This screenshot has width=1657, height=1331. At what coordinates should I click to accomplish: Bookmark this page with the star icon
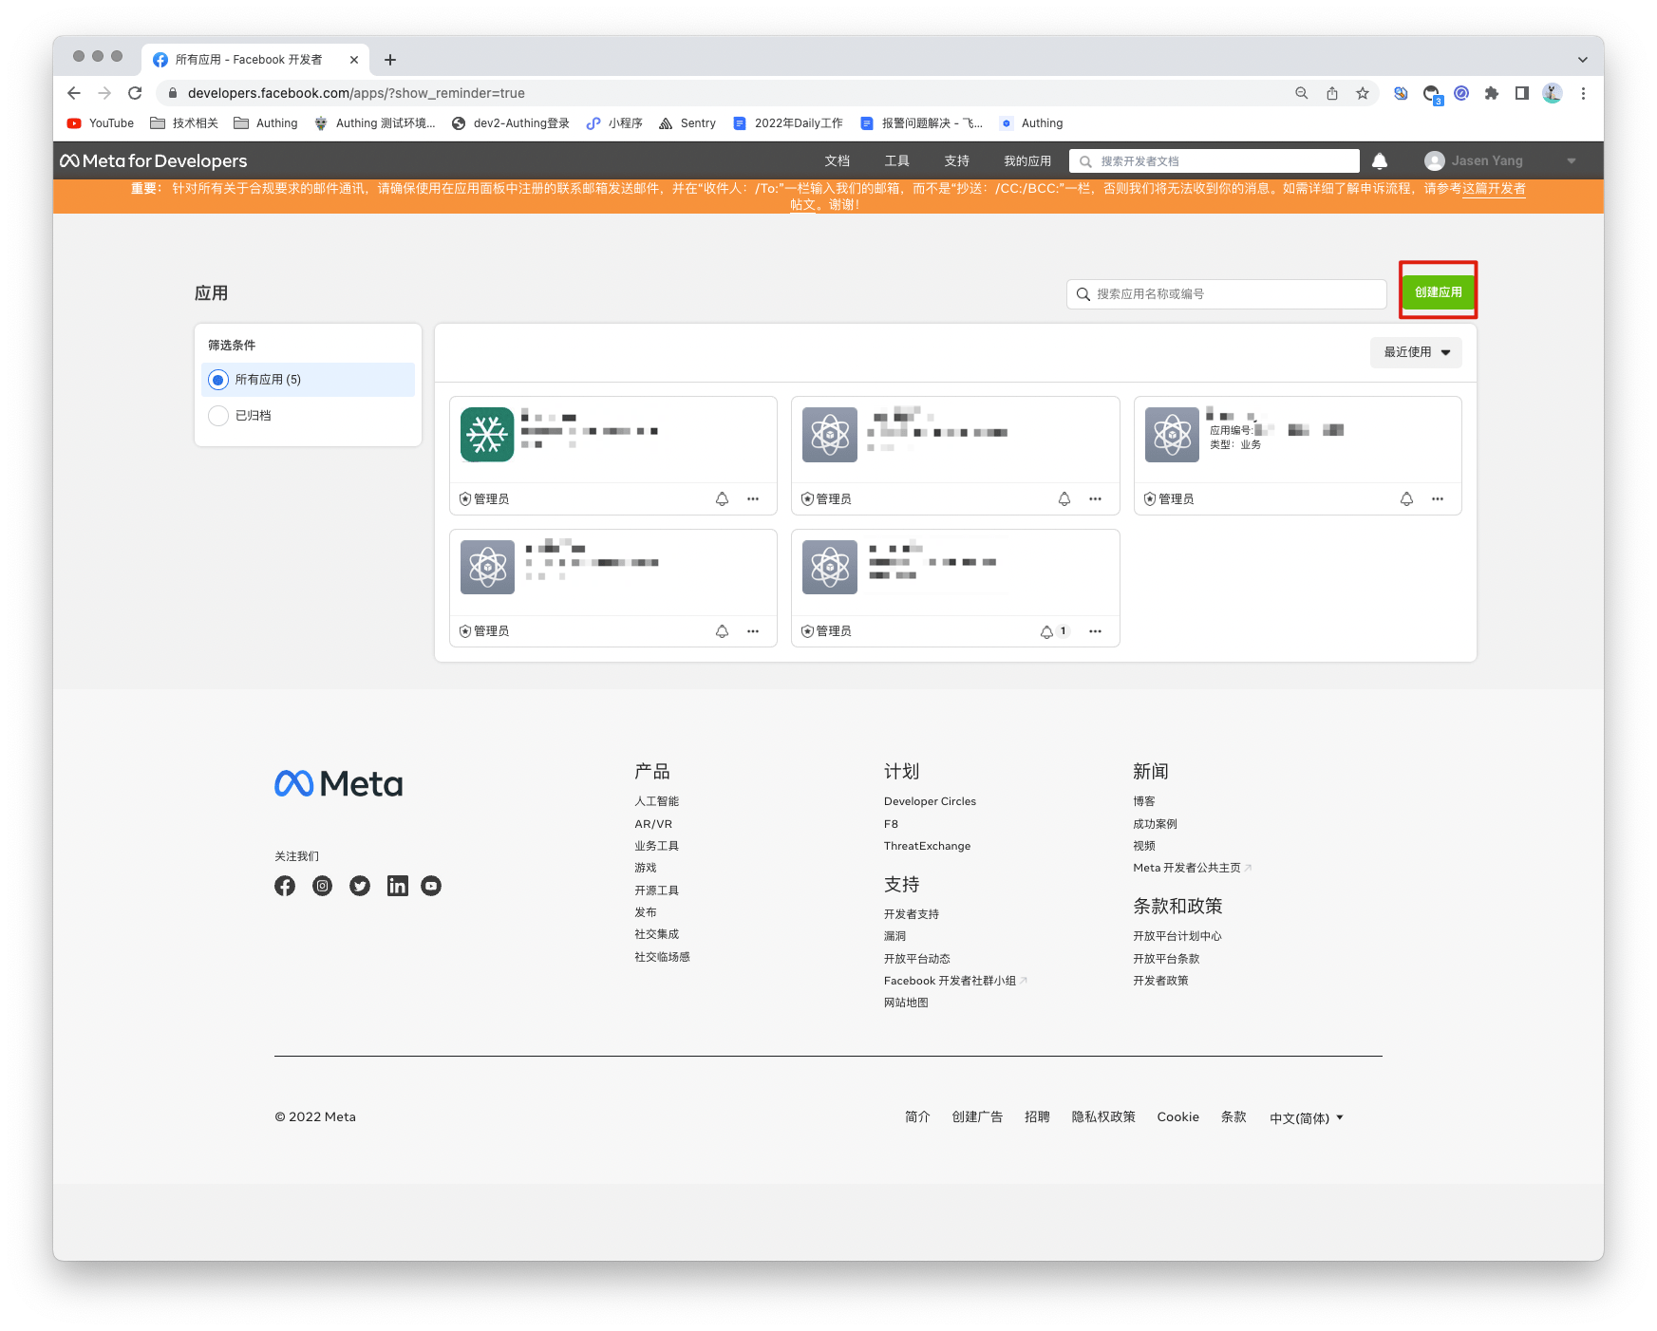click(x=1363, y=93)
